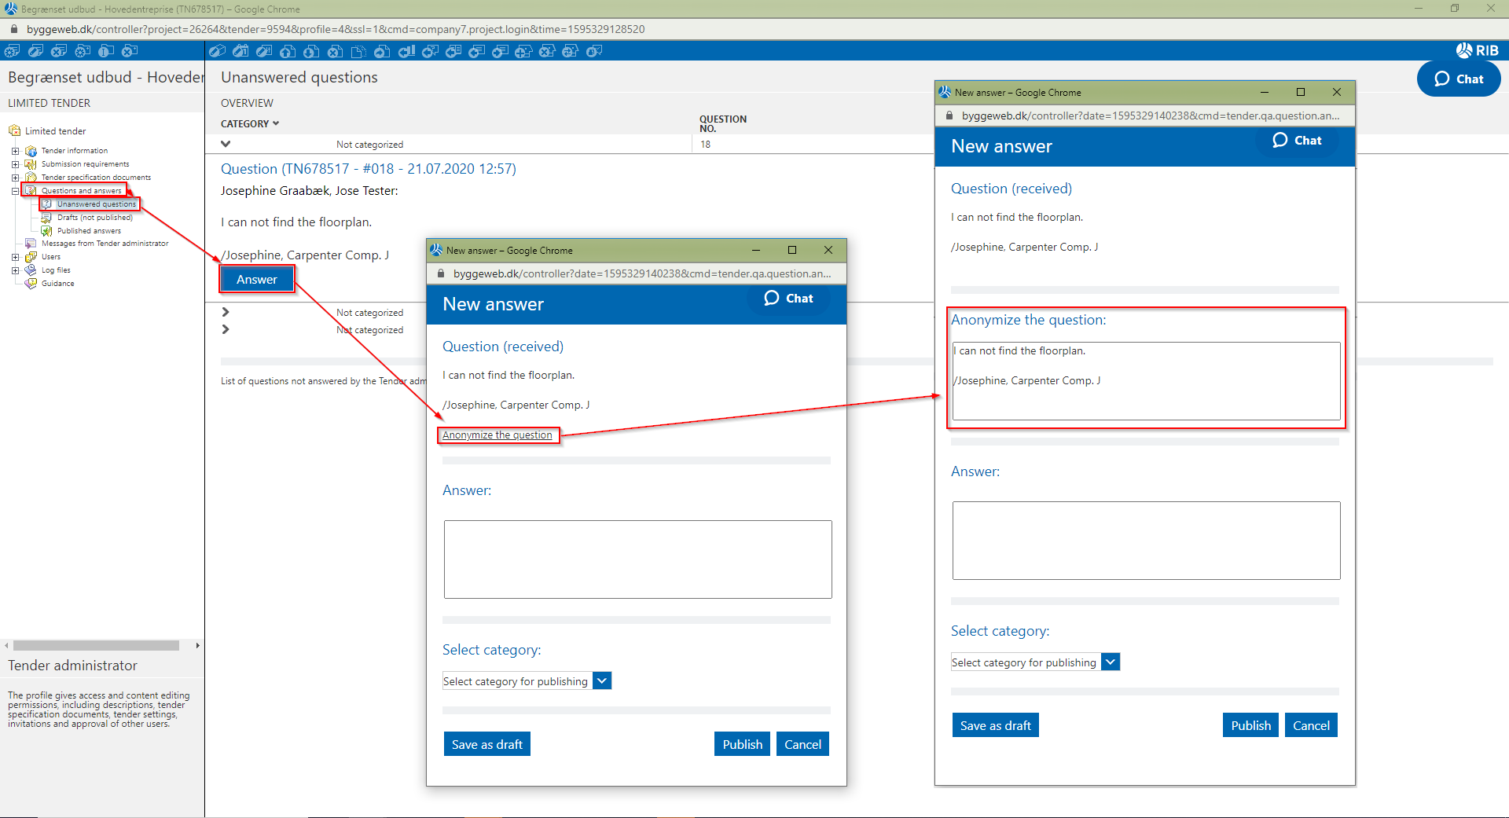Image resolution: width=1509 pixels, height=818 pixels.
Task: Collapse the expanded question 18 row
Action: pos(226,144)
